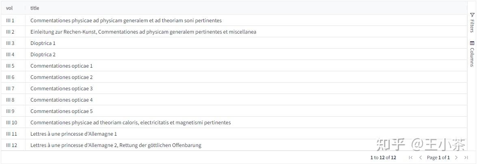Sort by the title column header
Screen dimensions: 477x164
pyautogui.click(x=35, y=8)
